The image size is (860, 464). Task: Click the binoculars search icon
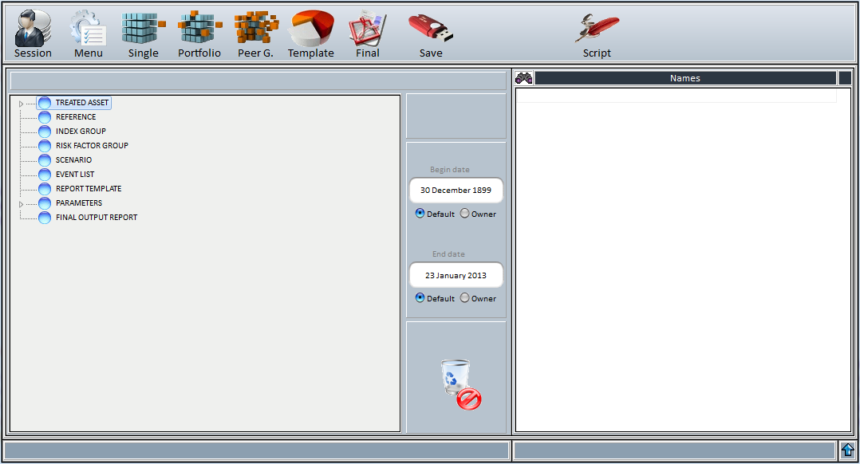pos(524,78)
